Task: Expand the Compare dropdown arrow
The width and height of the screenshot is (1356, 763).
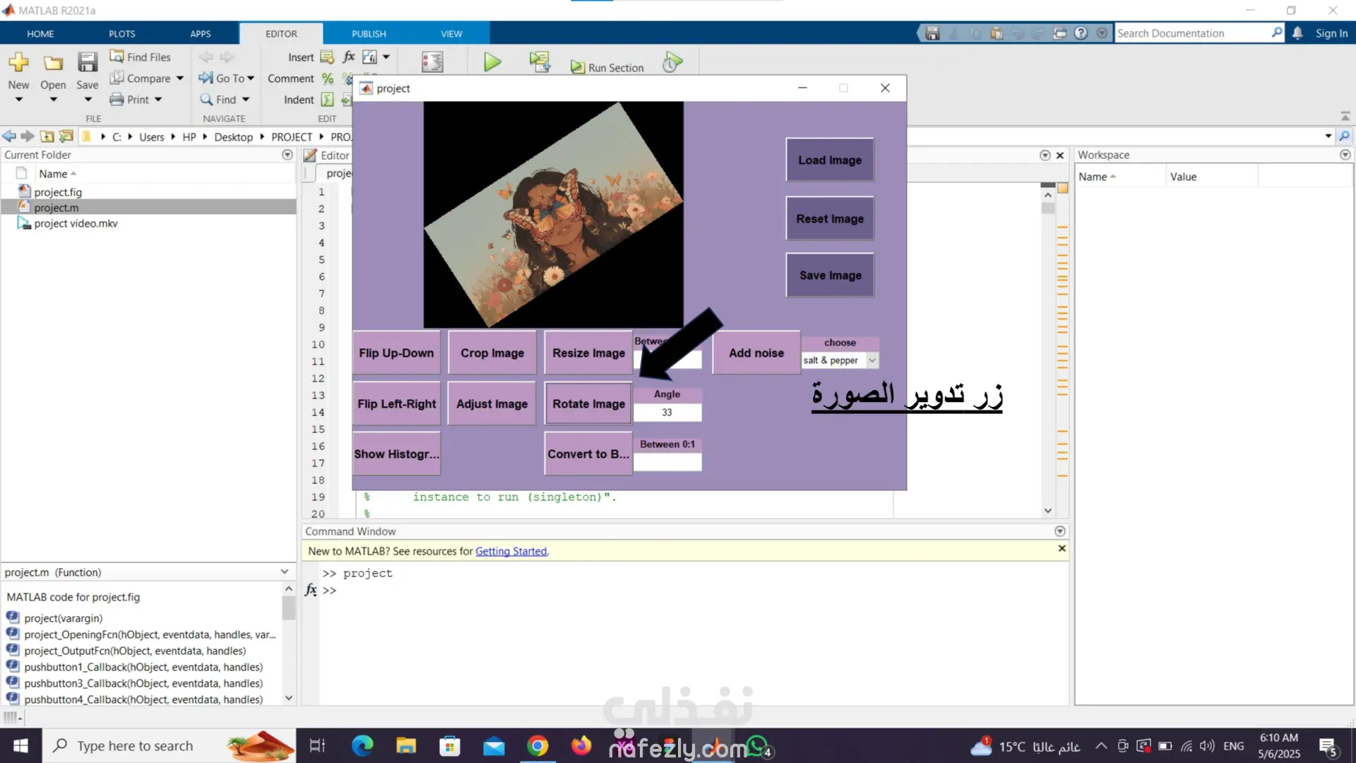Action: point(180,78)
